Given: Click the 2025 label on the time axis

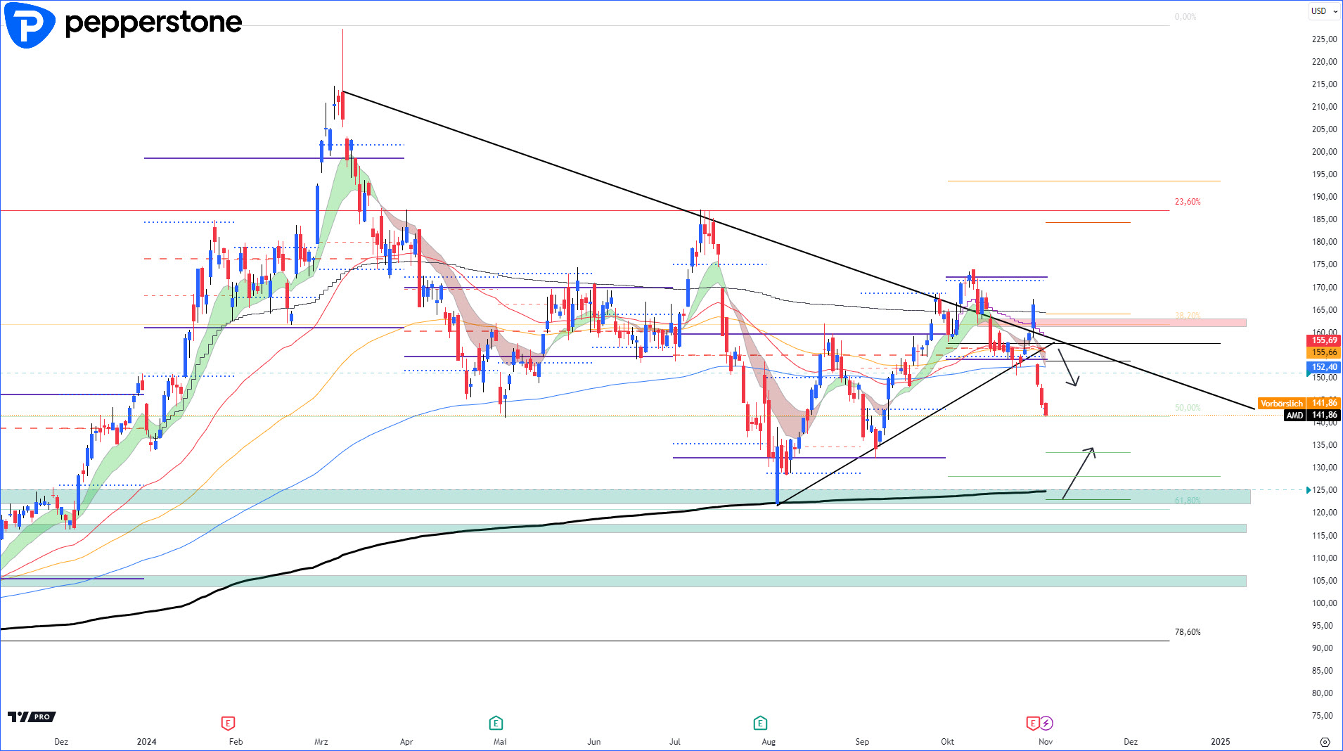Looking at the screenshot, I should click(1220, 742).
